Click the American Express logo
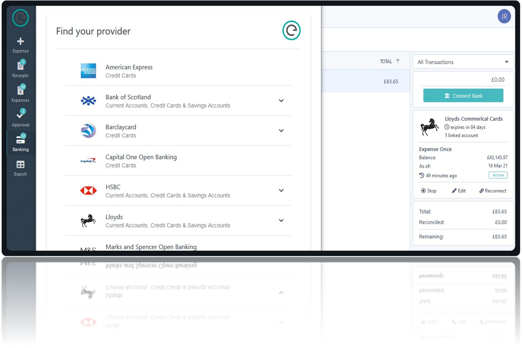The image size is (523, 348). pyautogui.click(x=89, y=71)
